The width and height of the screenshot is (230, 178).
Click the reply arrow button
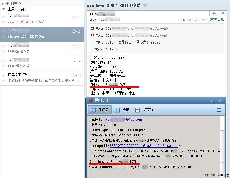point(214,14)
